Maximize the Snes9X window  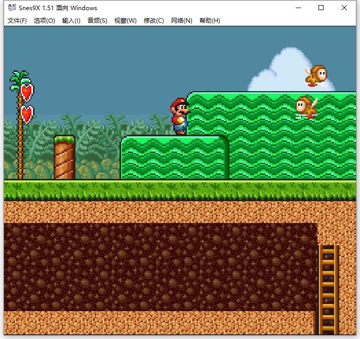321,8
